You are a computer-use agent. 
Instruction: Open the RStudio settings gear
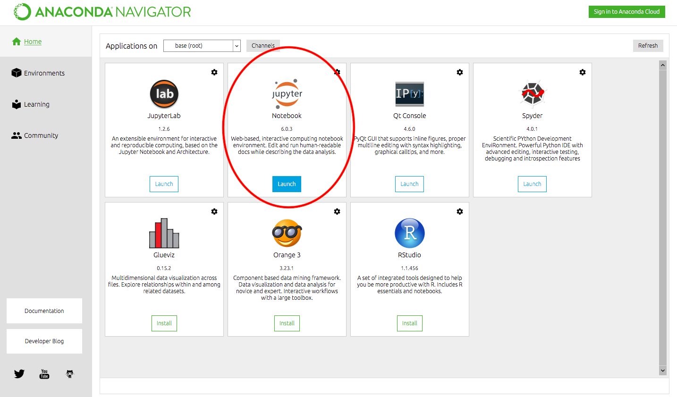click(460, 211)
